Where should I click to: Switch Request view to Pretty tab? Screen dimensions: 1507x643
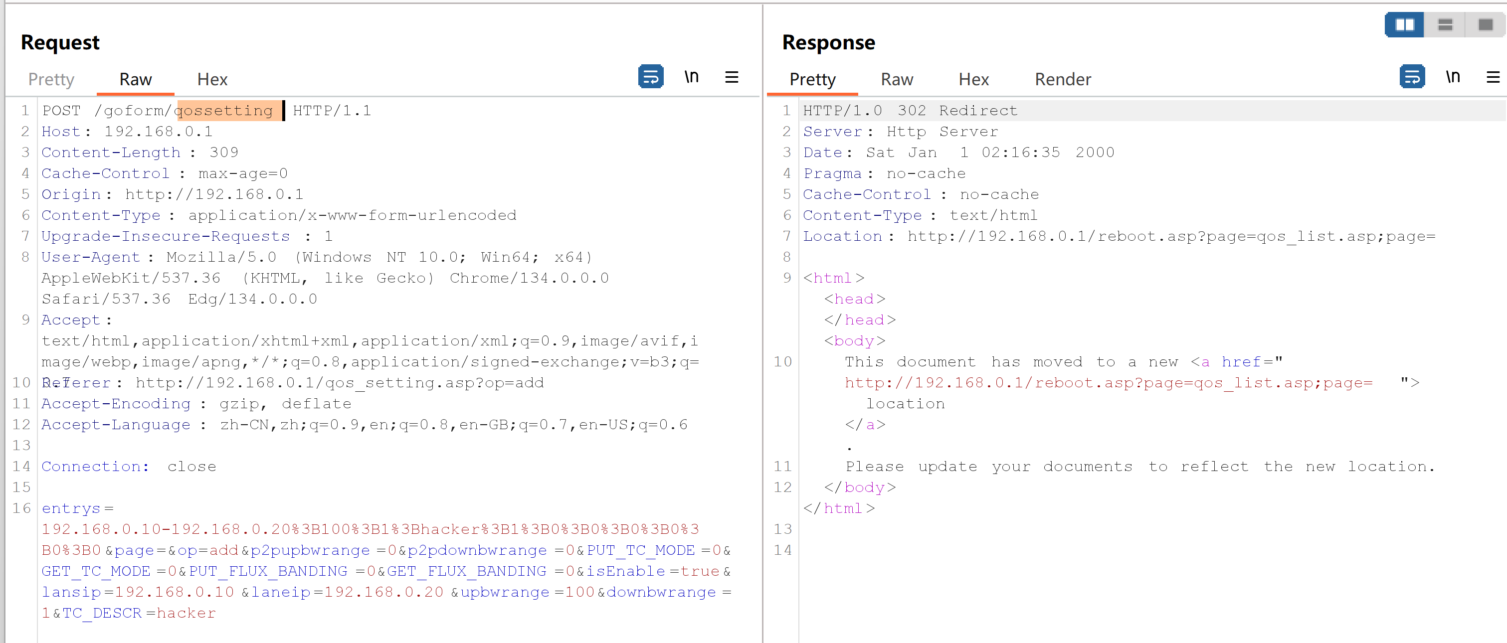coord(51,79)
